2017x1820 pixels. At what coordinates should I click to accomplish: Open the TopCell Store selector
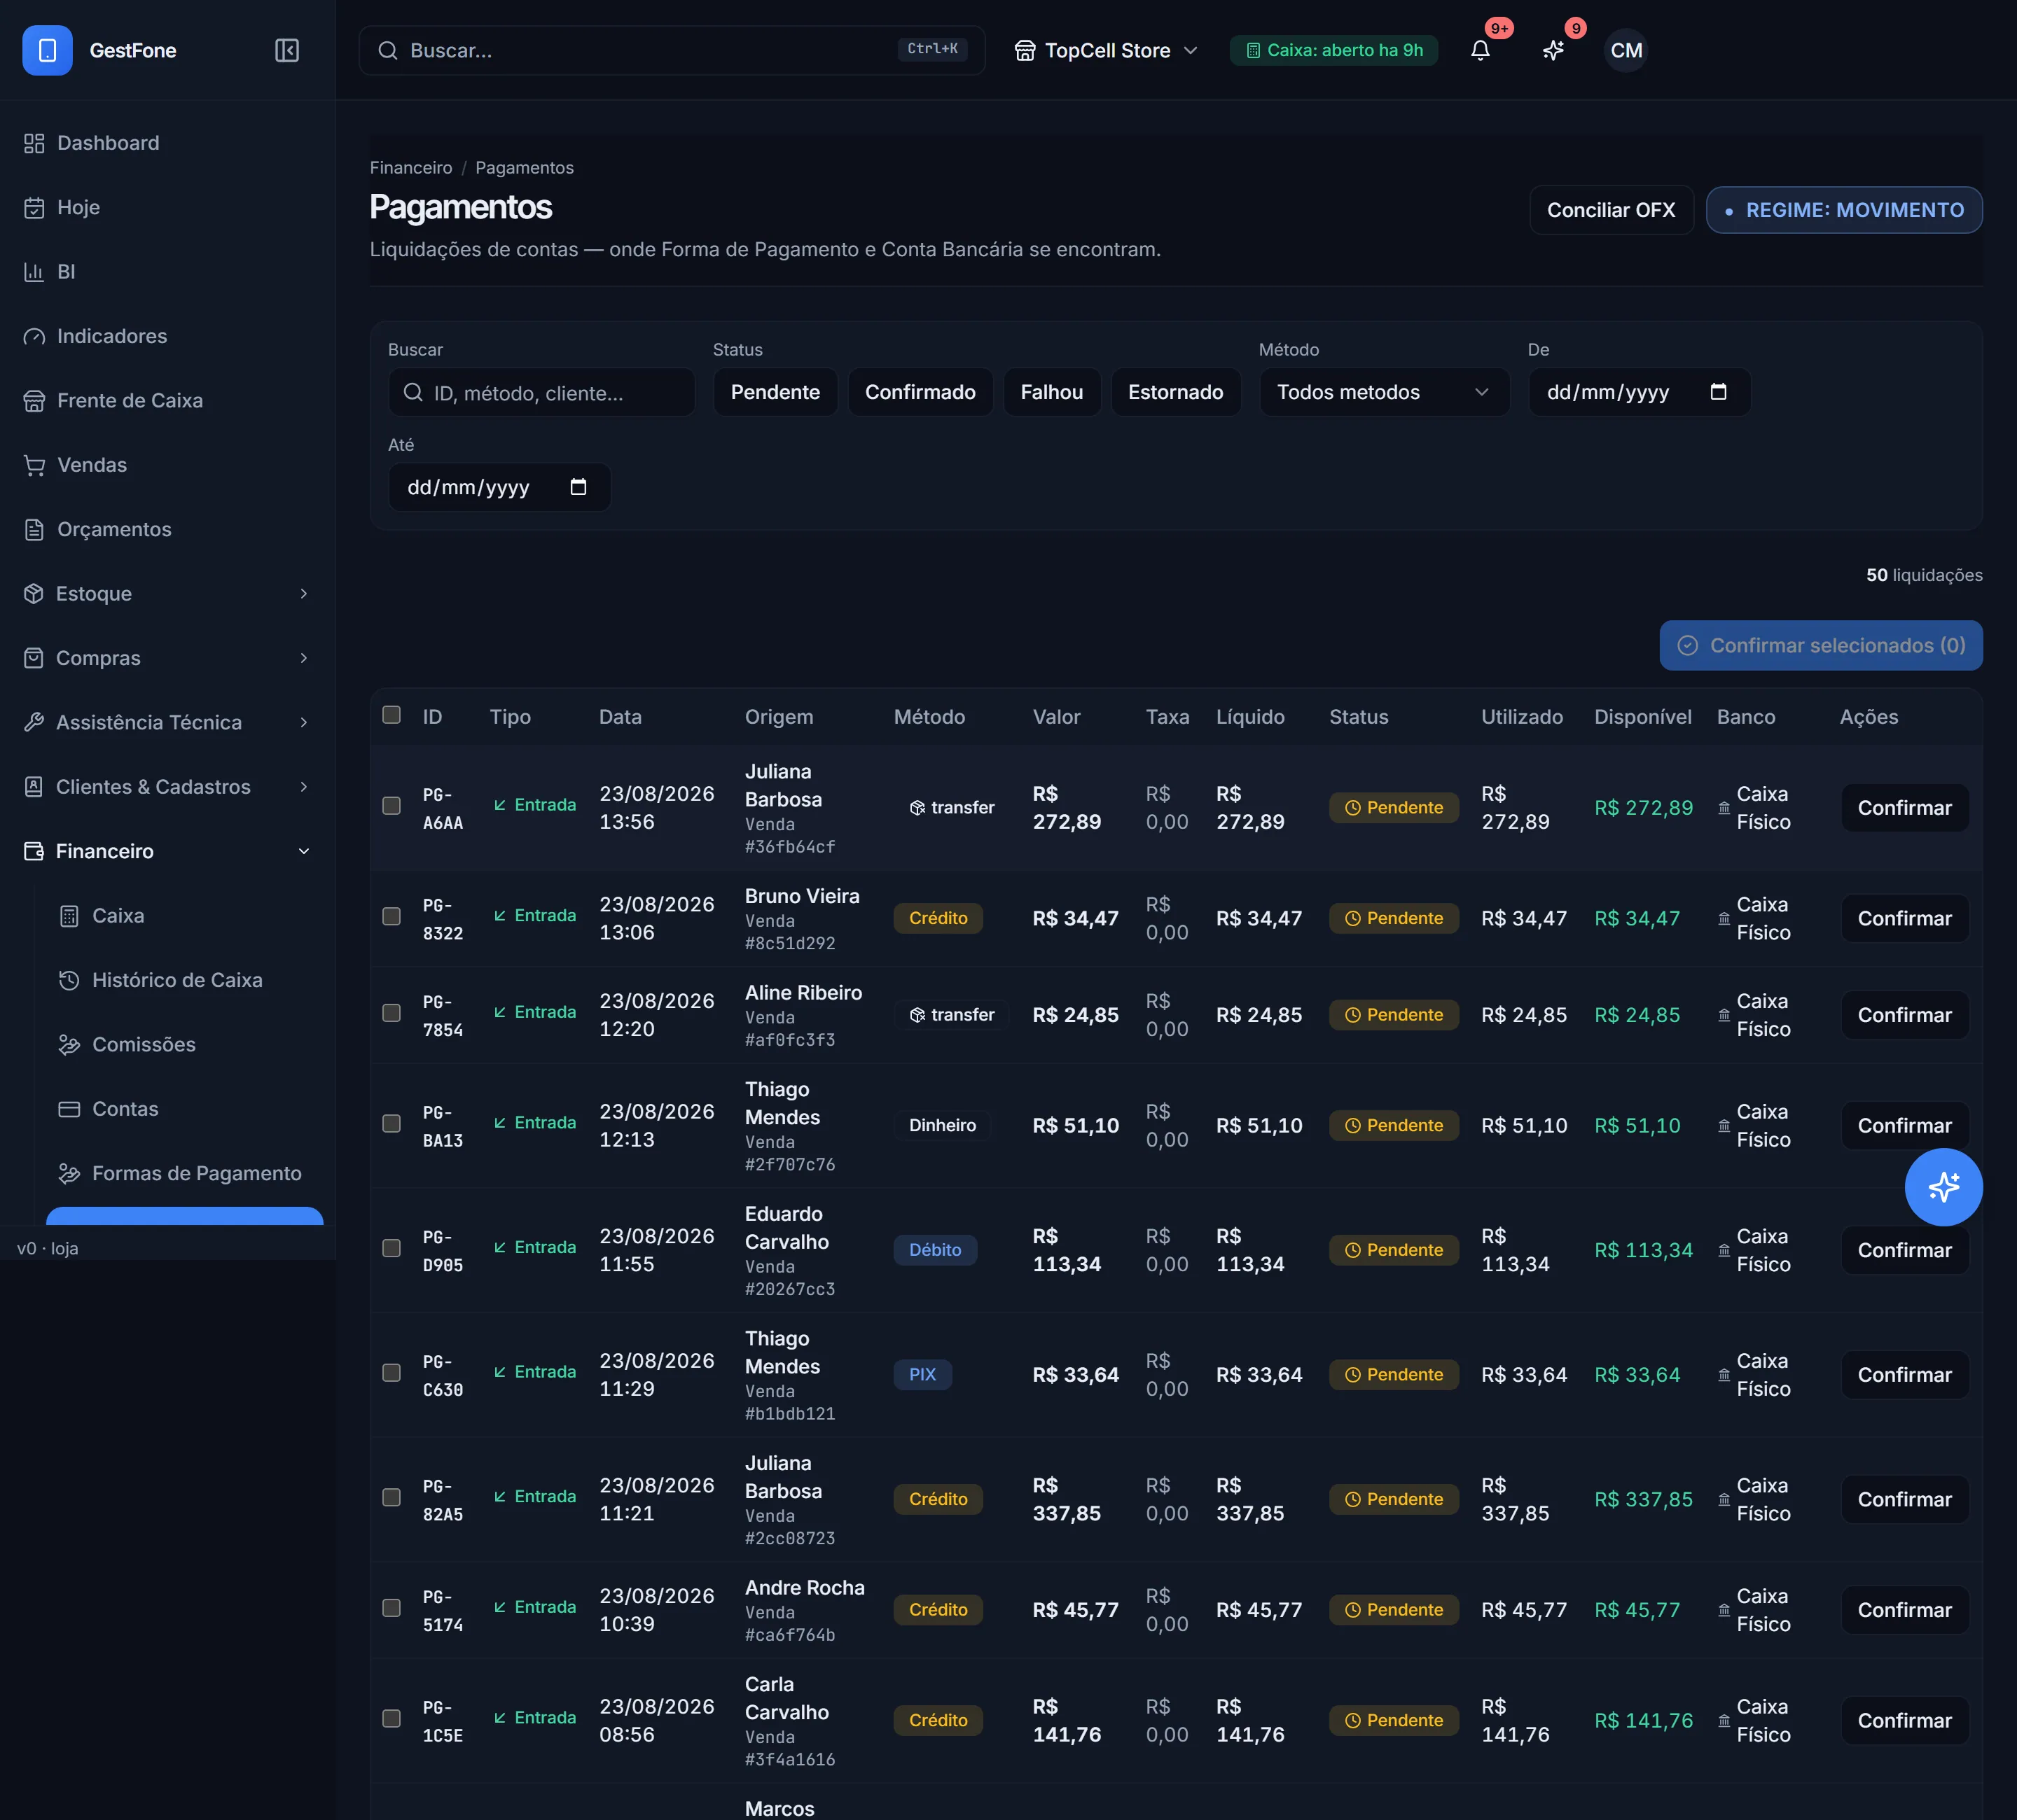(1106, 50)
